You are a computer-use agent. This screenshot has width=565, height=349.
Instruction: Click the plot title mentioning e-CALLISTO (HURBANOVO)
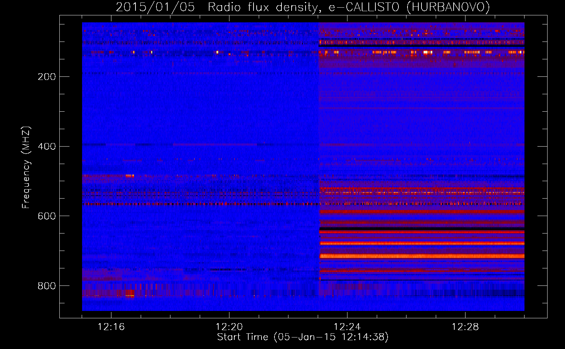pyautogui.click(x=303, y=7)
